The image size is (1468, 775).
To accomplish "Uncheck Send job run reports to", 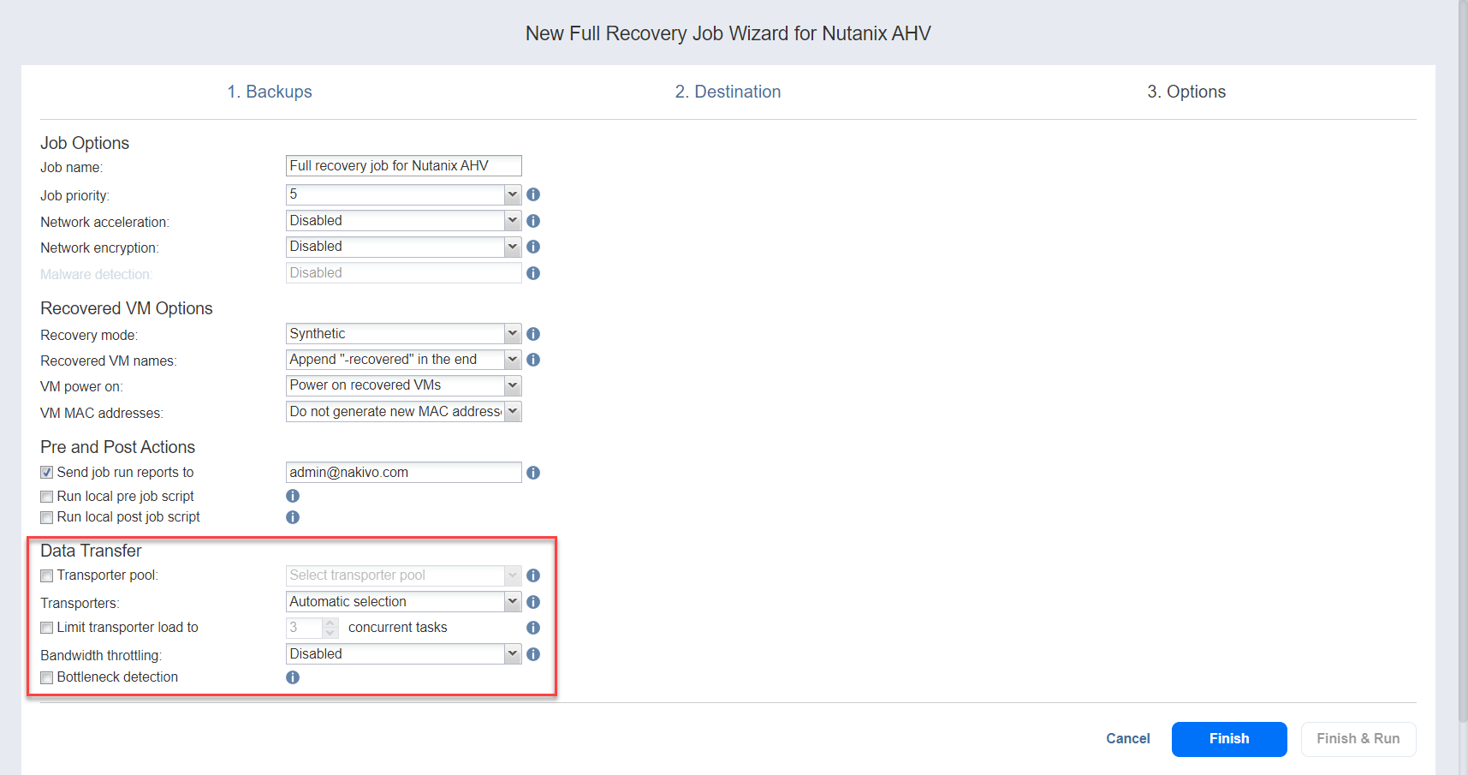I will (x=47, y=473).
